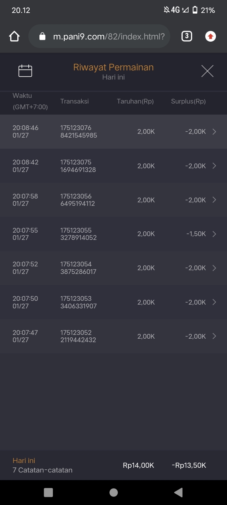
Task: Expand the 20:07:50 transaction chevron
Action: tap(214, 302)
